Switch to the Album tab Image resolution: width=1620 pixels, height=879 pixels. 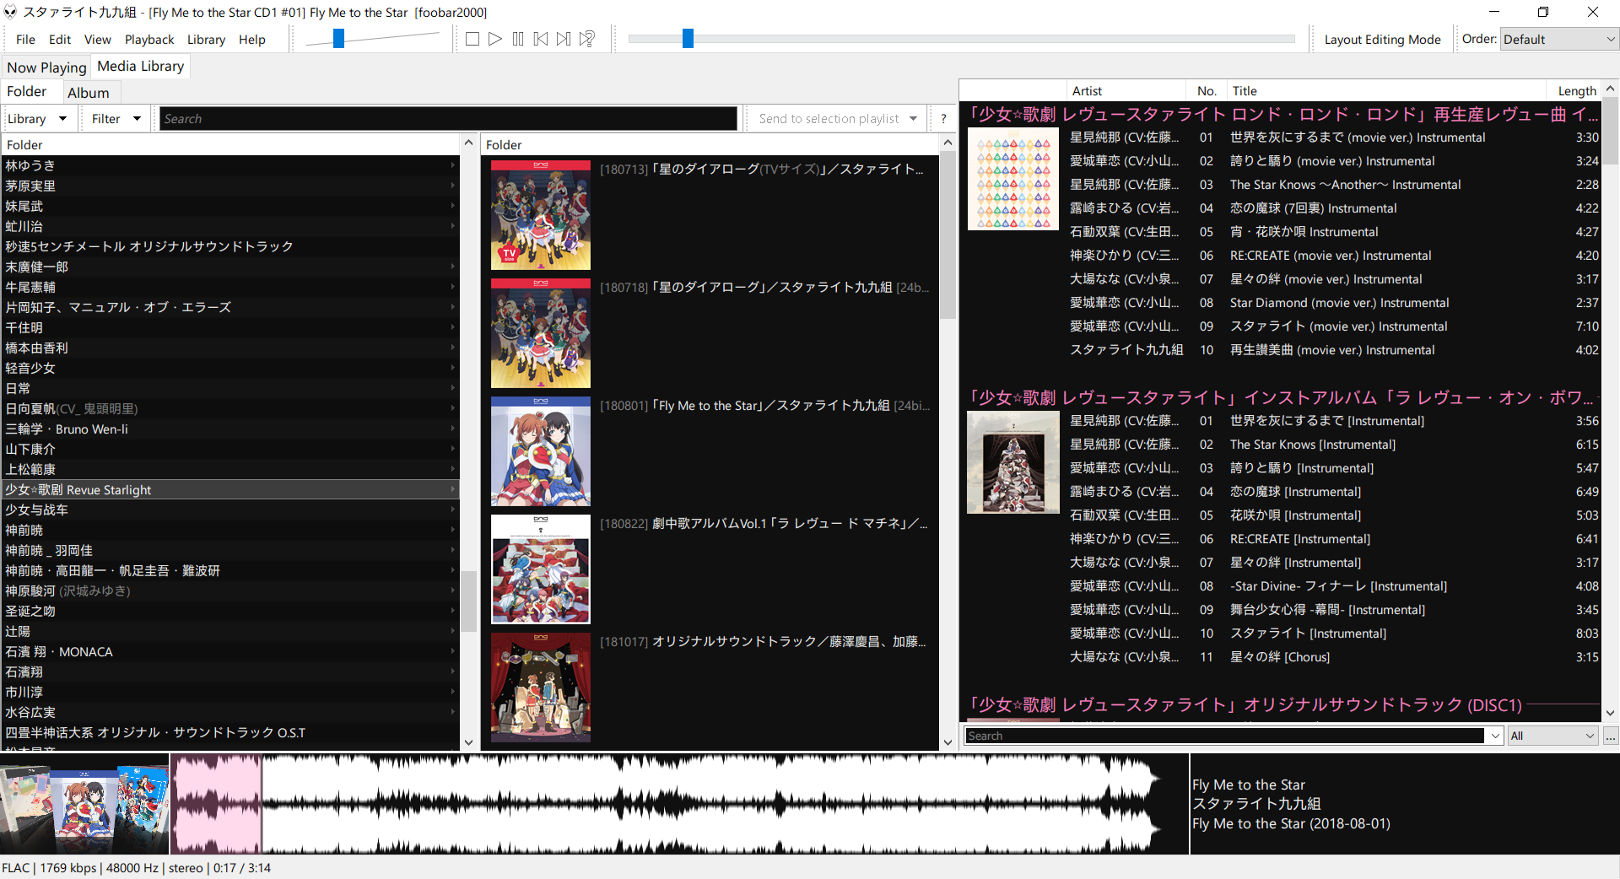point(89,92)
